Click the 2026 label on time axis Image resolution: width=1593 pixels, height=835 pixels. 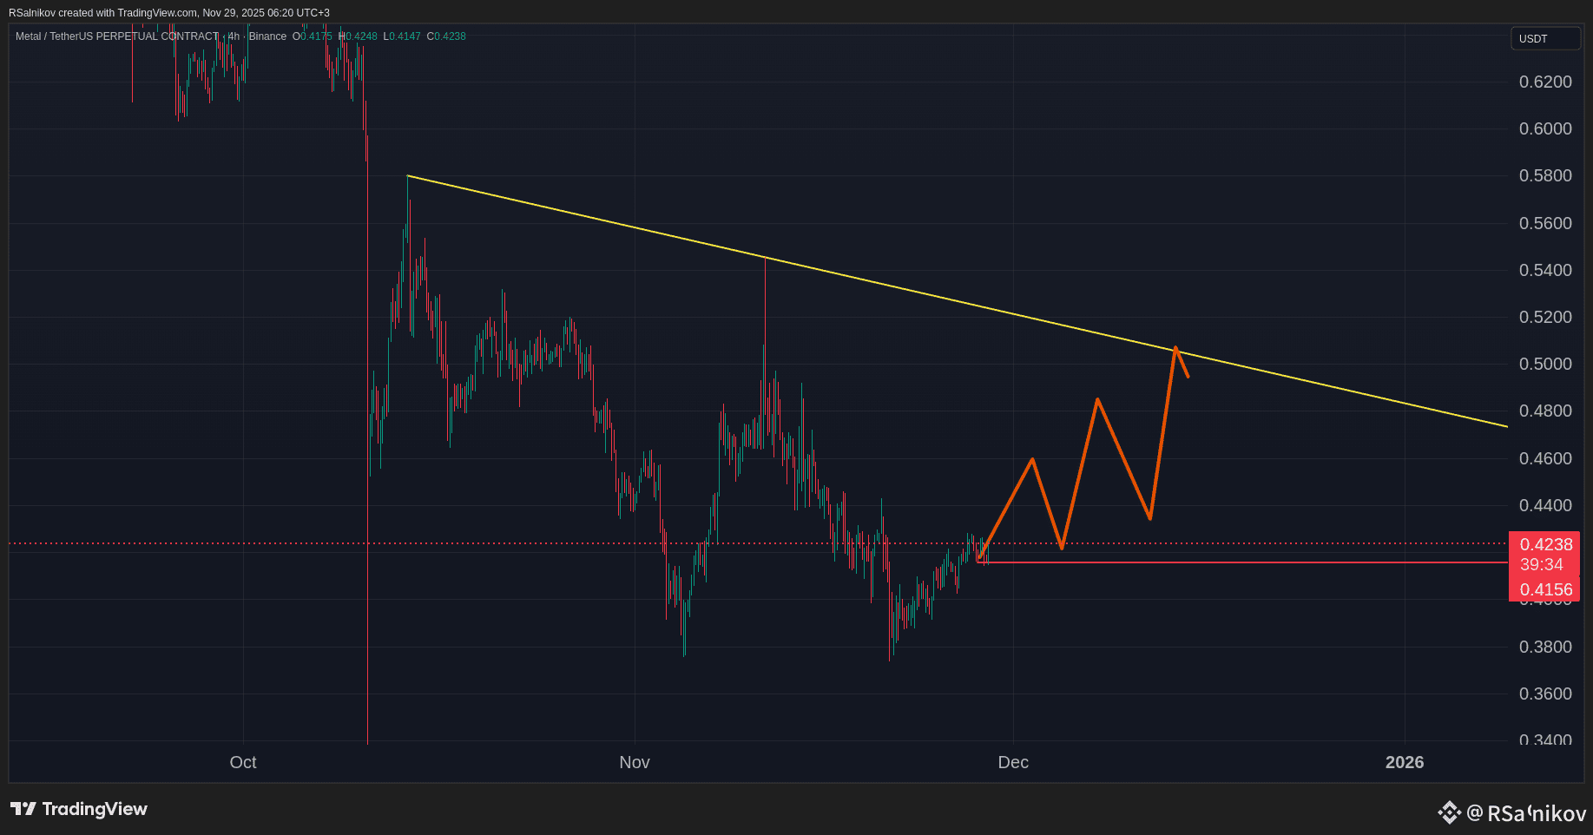1405,762
